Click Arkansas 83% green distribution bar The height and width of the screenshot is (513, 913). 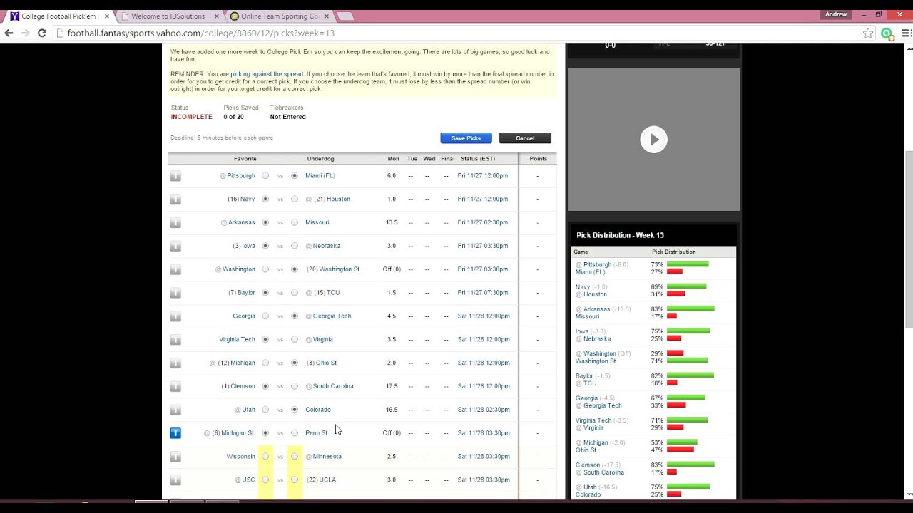tap(690, 309)
